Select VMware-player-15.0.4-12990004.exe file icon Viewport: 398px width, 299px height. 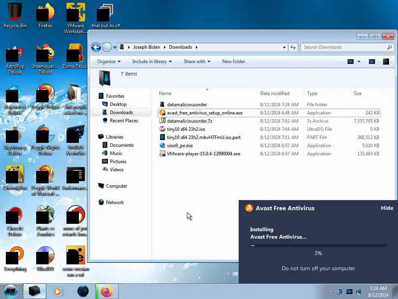162,153
